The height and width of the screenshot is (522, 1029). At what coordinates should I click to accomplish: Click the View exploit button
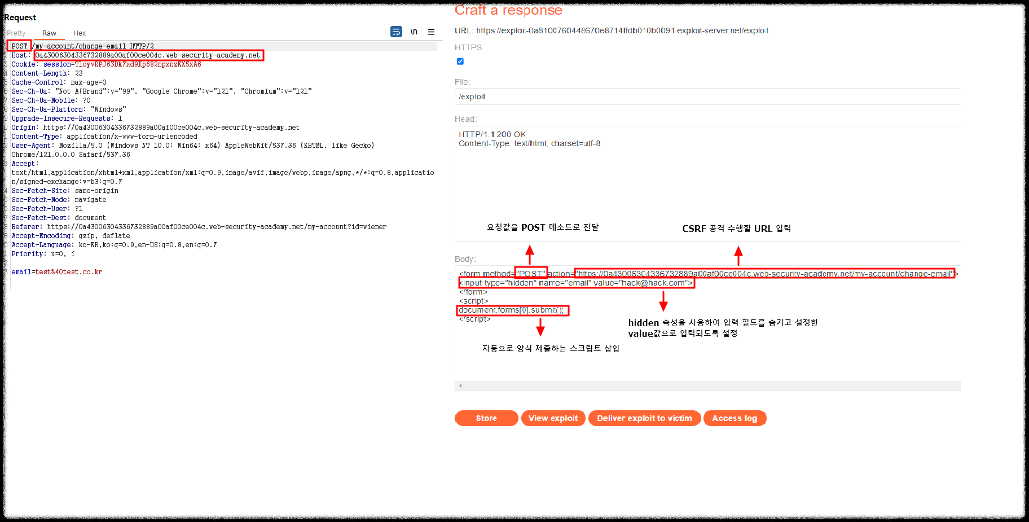pos(553,418)
